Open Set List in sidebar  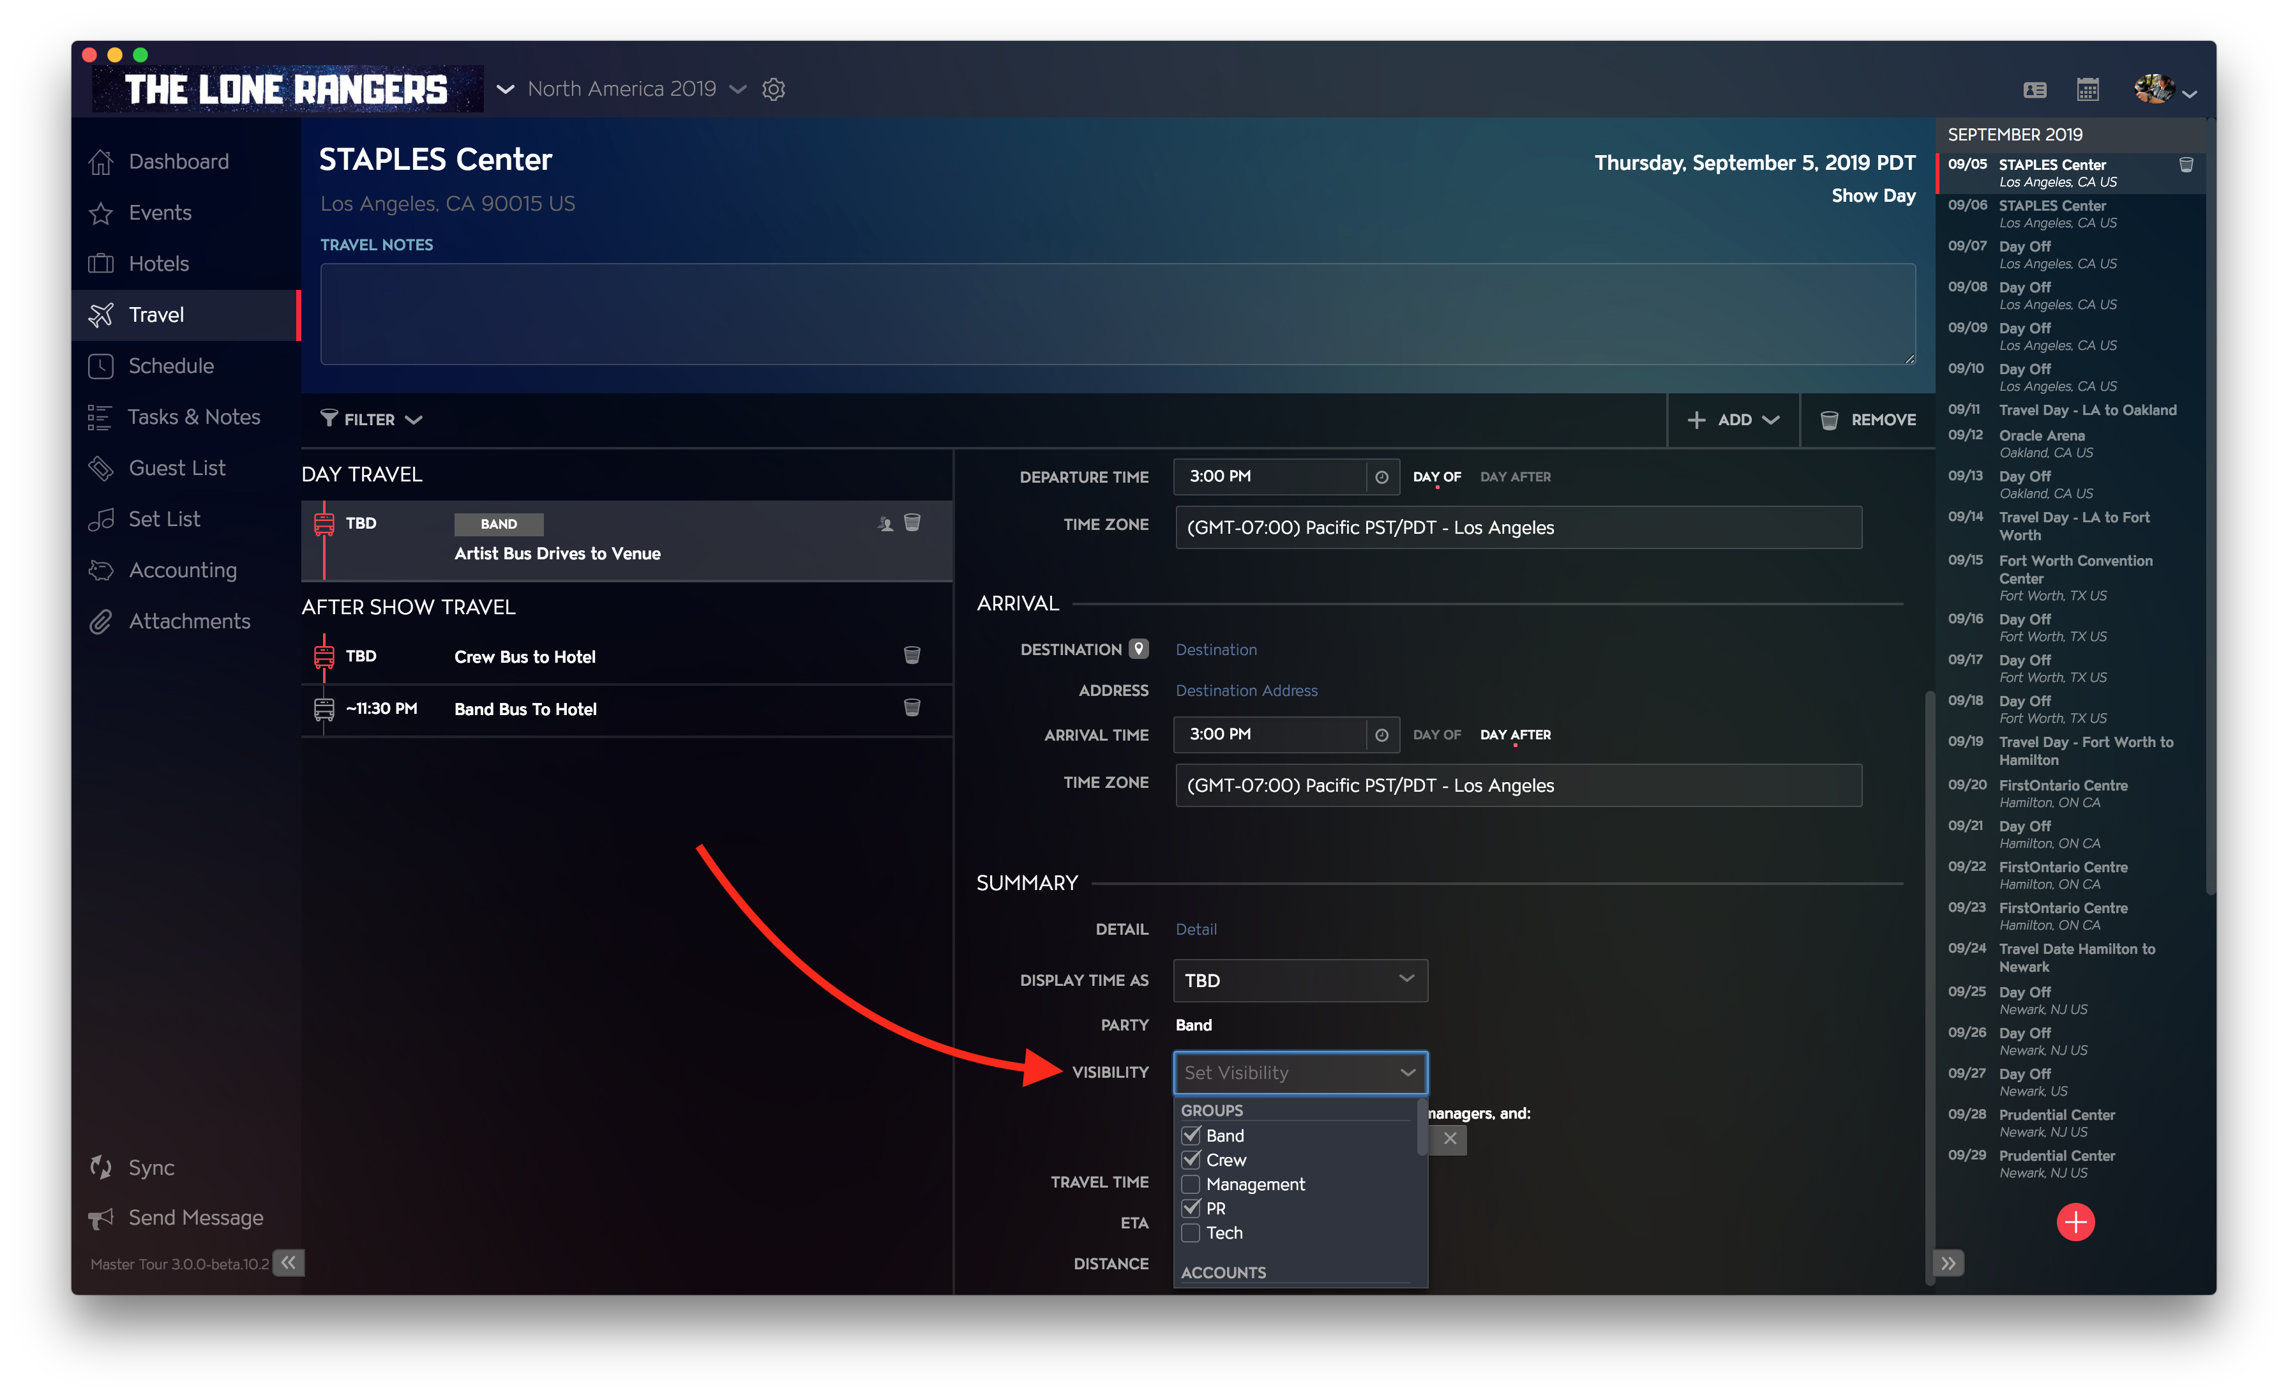186,519
